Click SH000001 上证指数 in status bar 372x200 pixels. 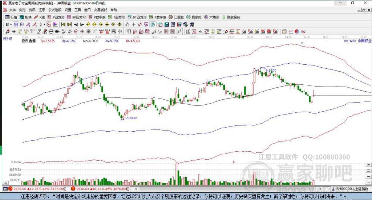pos(352,189)
